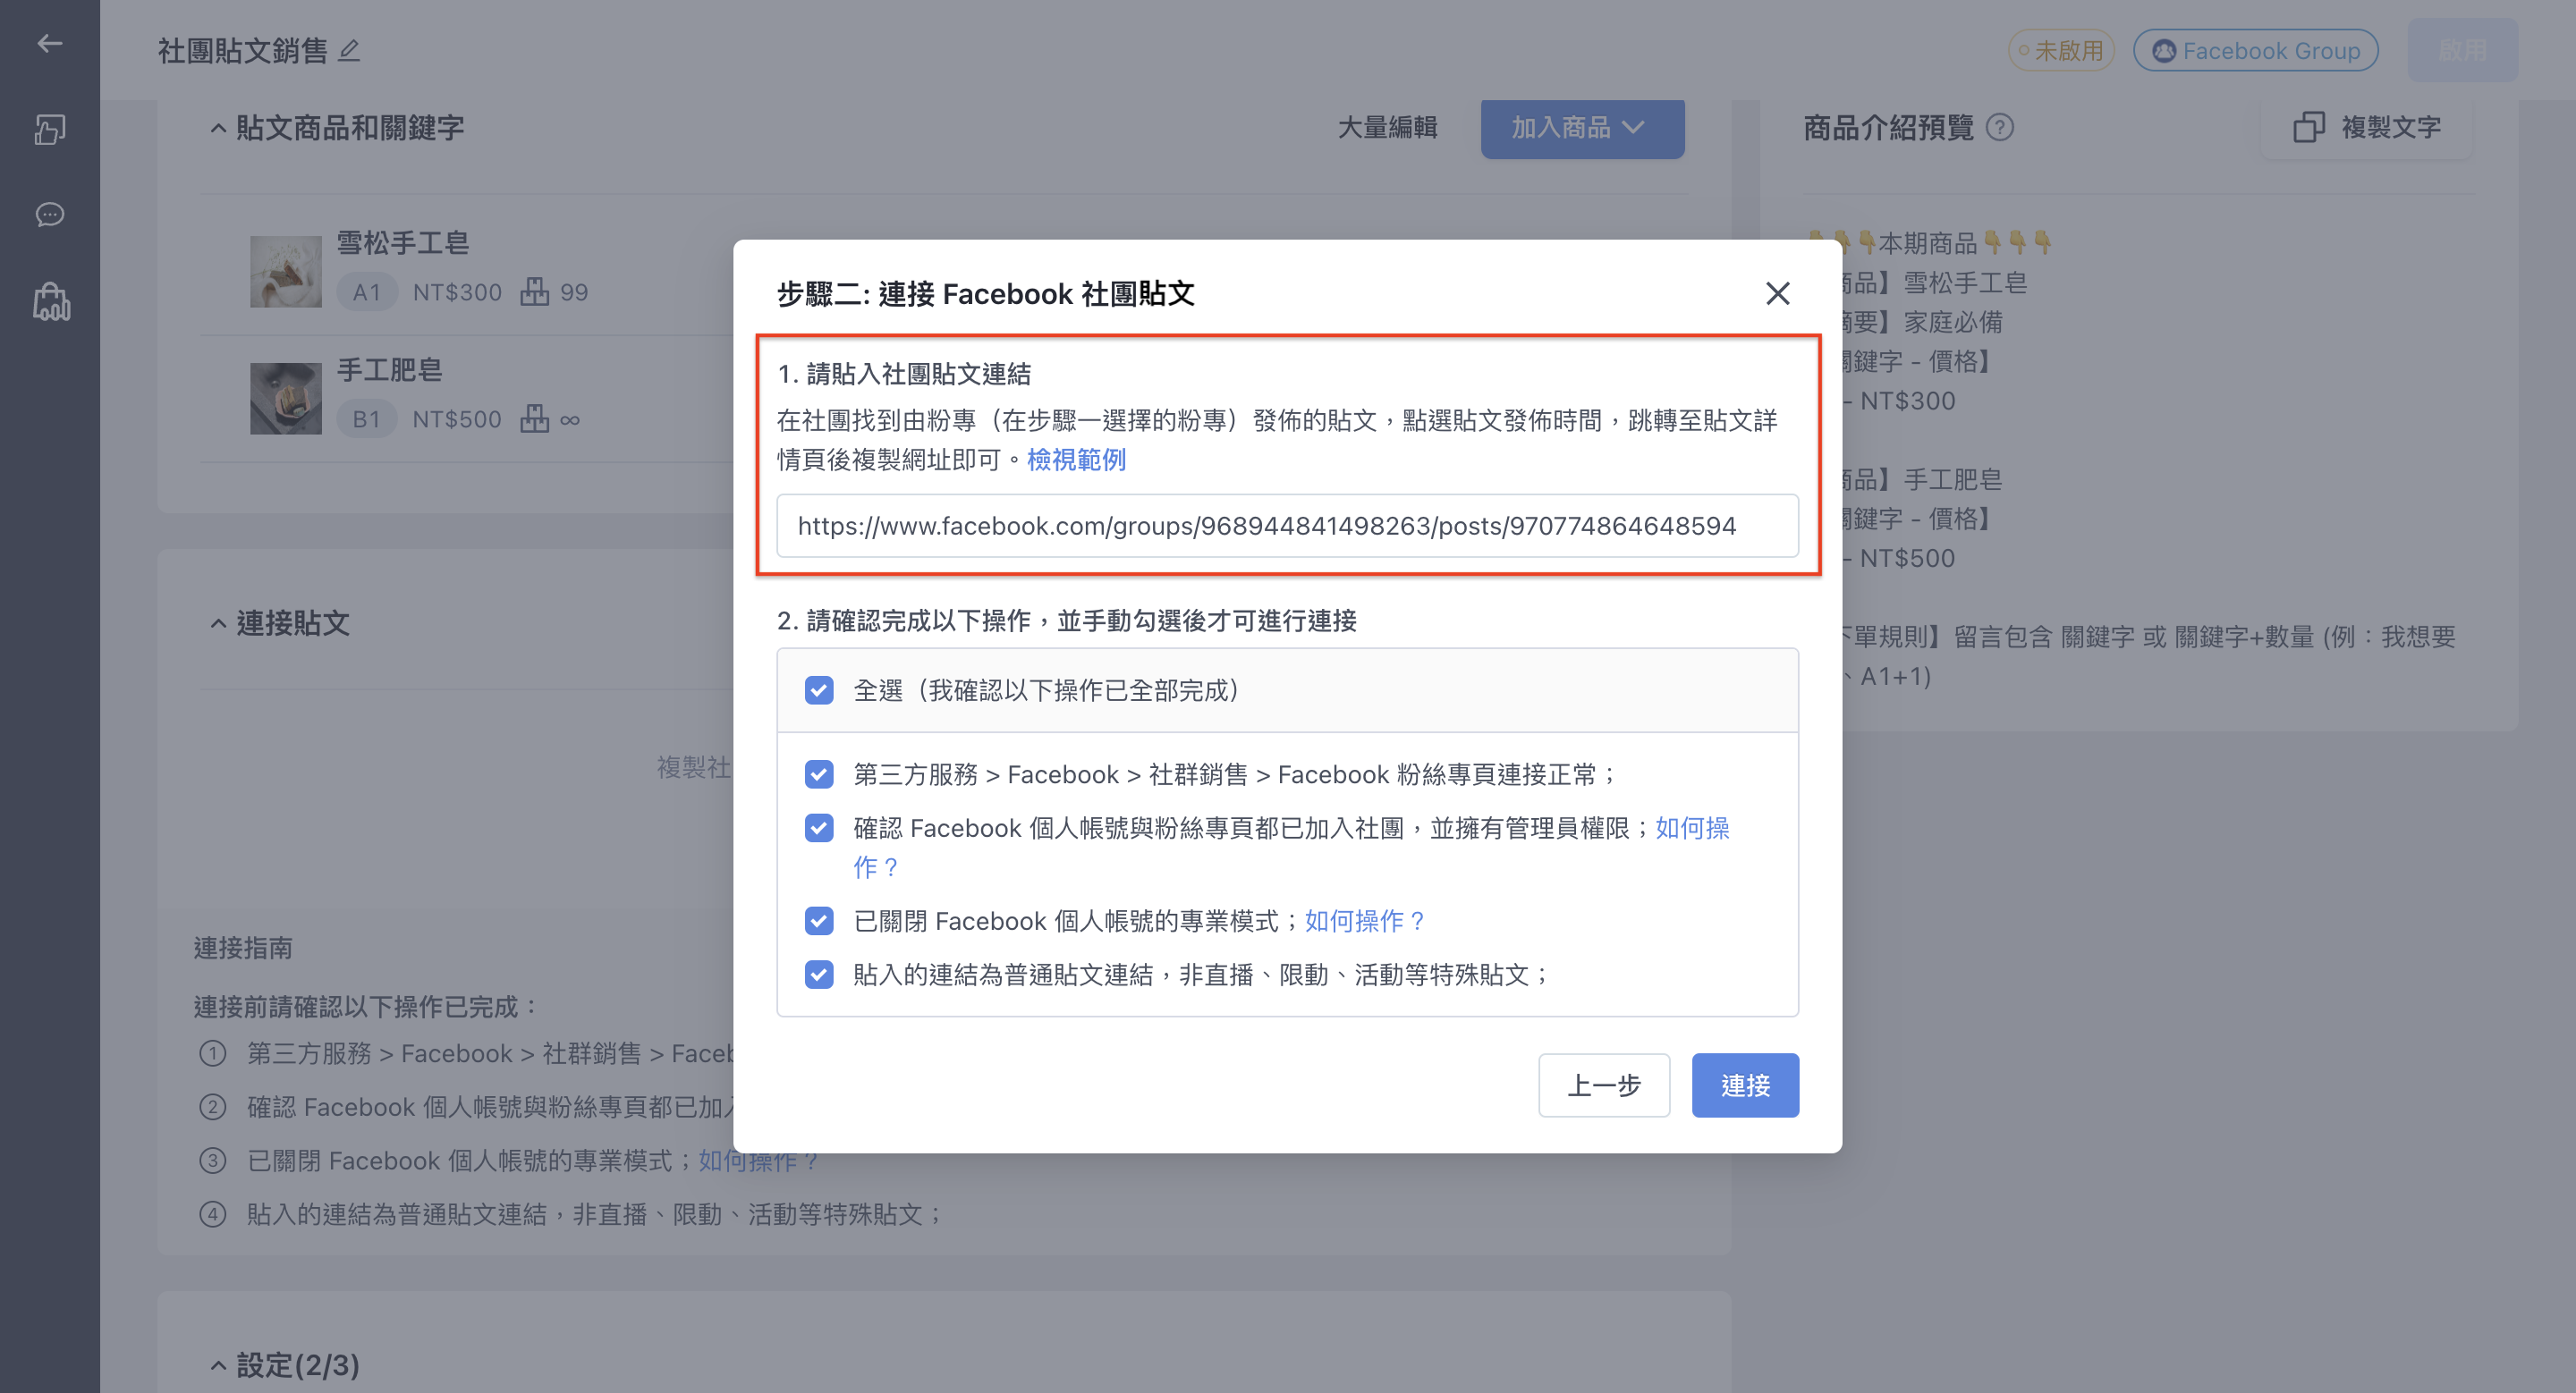Screen dimensions: 2576x1393
Task: Select the 雪松手工皂 product thumbnail
Action: [x=286, y=271]
